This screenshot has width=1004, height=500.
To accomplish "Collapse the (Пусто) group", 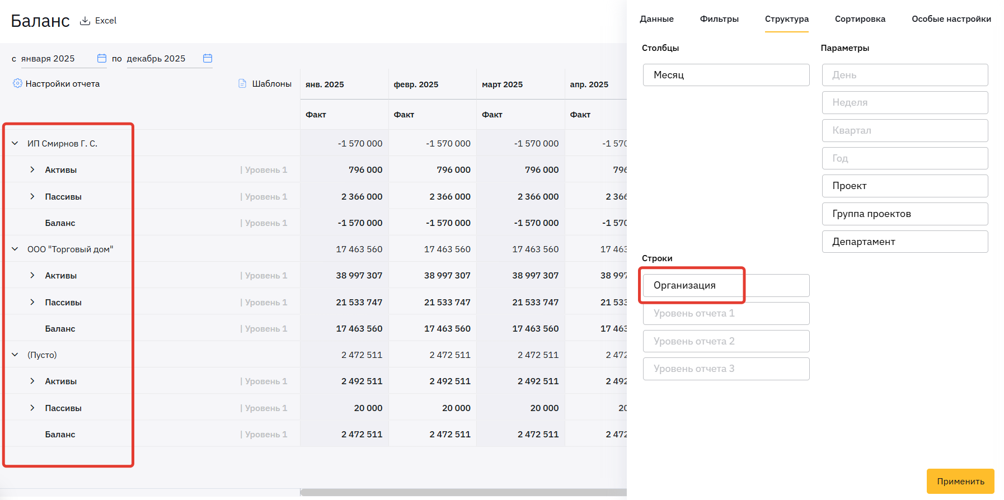I will coord(15,355).
